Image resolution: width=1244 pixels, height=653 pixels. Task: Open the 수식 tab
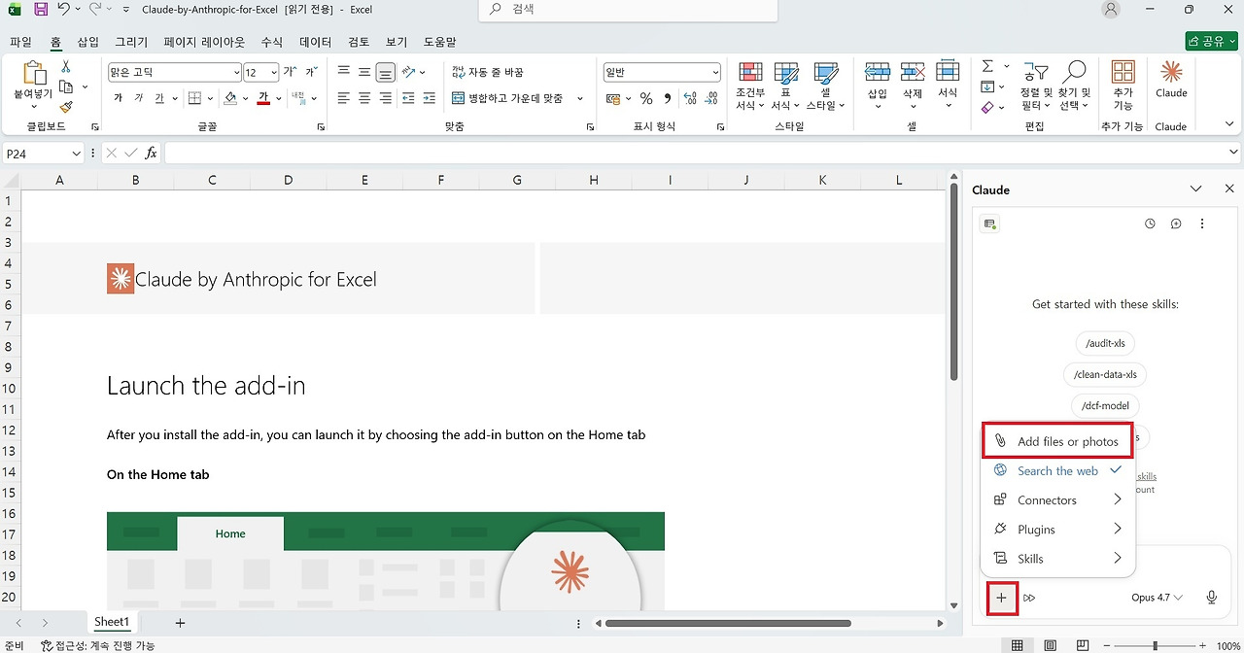tap(272, 43)
